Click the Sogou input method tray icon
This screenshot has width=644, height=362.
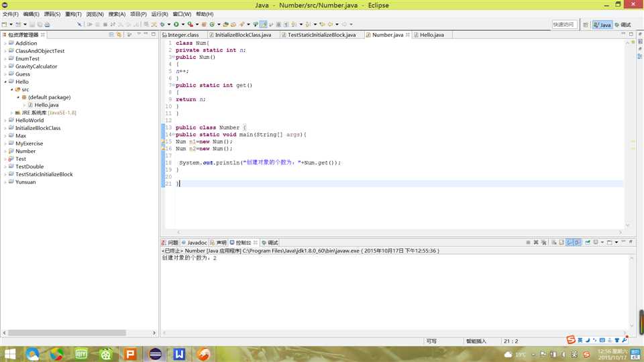[x=586, y=354]
